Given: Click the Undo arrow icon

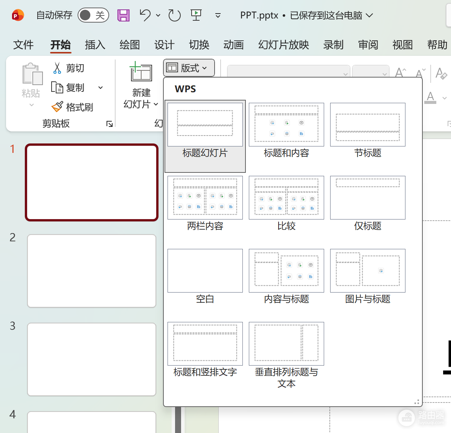Looking at the screenshot, I should pos(145,15).
